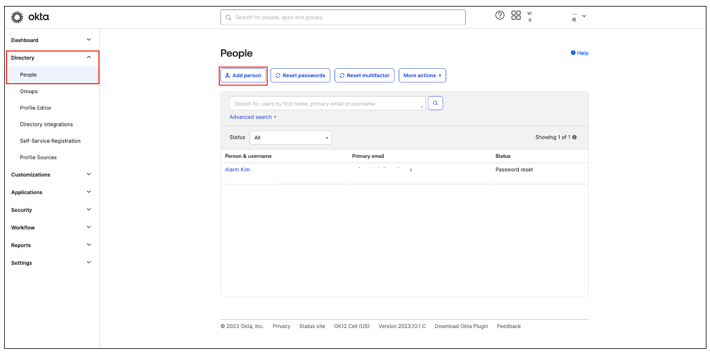Click the Status column header
The height and width of the screenshot is (353, 710).
point(503,156)
